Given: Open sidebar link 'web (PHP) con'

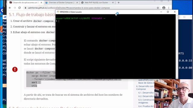Looking at the screenshot, I should 146,80.
